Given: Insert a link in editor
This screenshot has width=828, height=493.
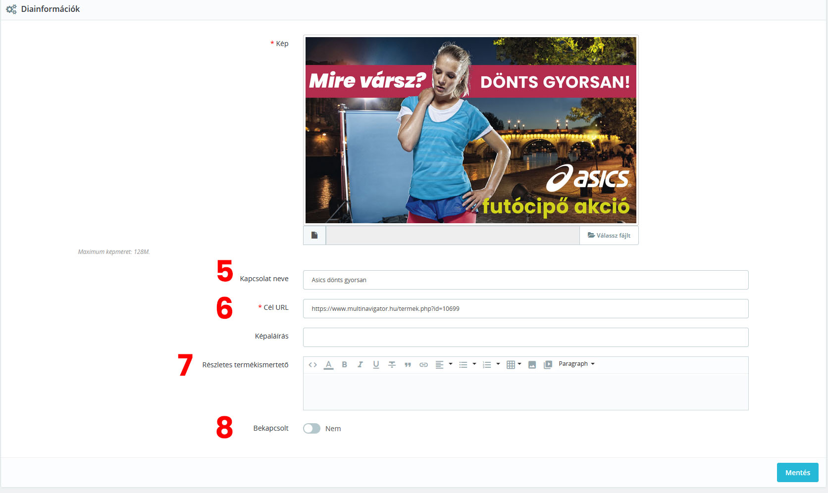Looking at the screenshot, I should coord(423,365).
